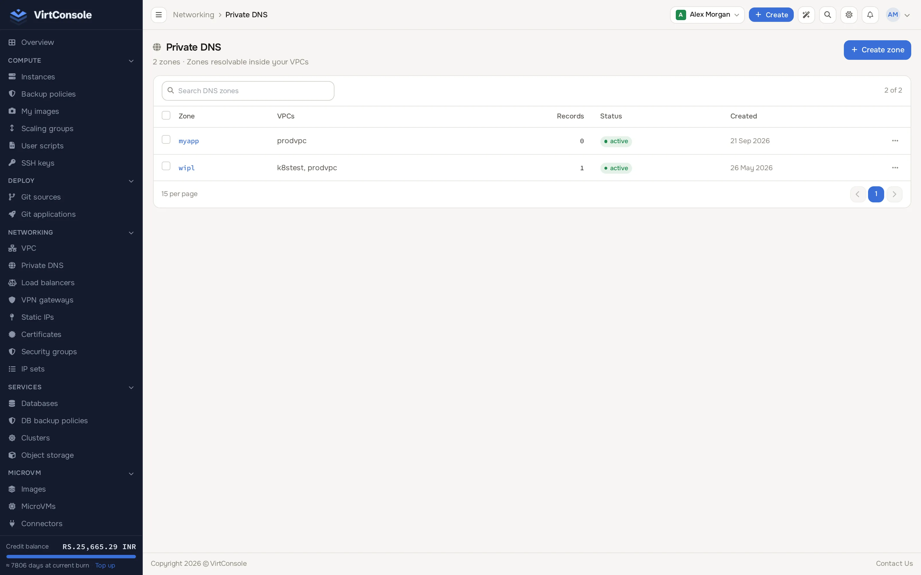This screenshot has height=575, width=921.
Task: Open row actions for wipl zone
Action: coord(895,168)
